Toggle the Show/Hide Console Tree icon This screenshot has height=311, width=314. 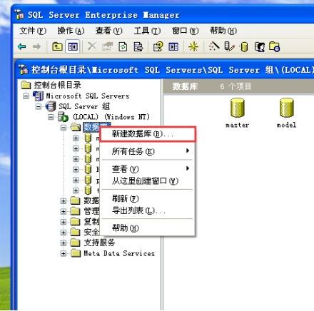click(73, 46)
